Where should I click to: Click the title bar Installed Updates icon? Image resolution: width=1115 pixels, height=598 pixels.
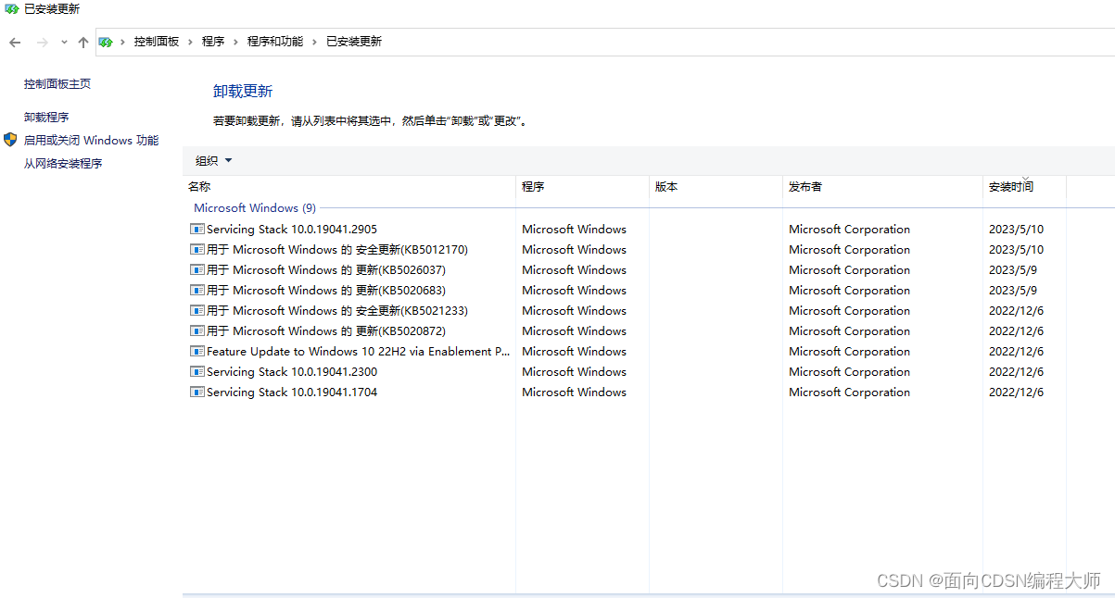click(11, 8)
